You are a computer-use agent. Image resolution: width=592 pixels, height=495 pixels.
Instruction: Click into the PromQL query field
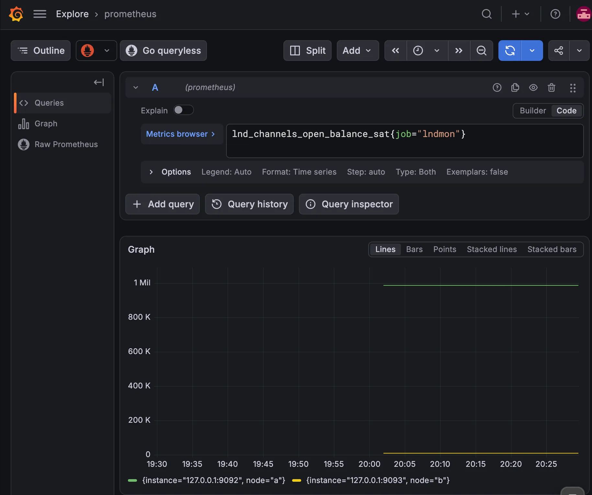pyautogui.click(x=405, y=141)
